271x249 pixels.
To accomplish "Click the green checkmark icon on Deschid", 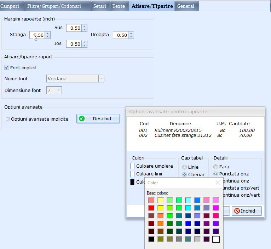I will click(x=82, y=119).
